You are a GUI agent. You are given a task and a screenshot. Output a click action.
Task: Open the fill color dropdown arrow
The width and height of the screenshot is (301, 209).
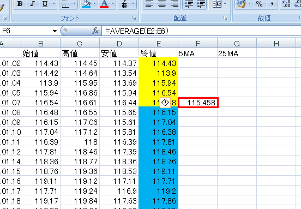tap(95, 4)
